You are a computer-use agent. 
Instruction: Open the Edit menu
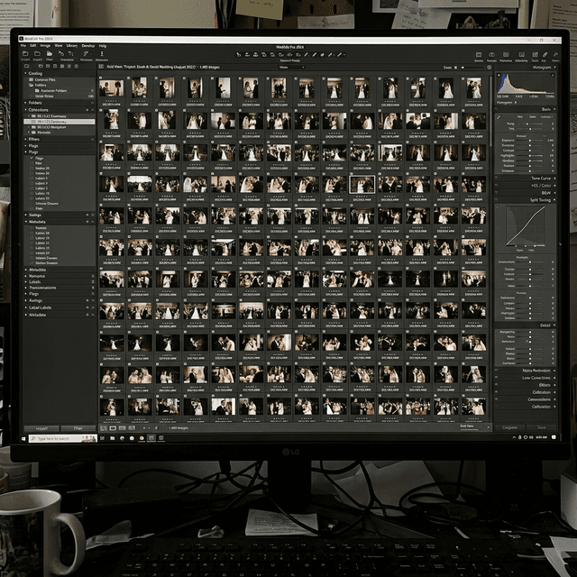(x=33, y=46)
